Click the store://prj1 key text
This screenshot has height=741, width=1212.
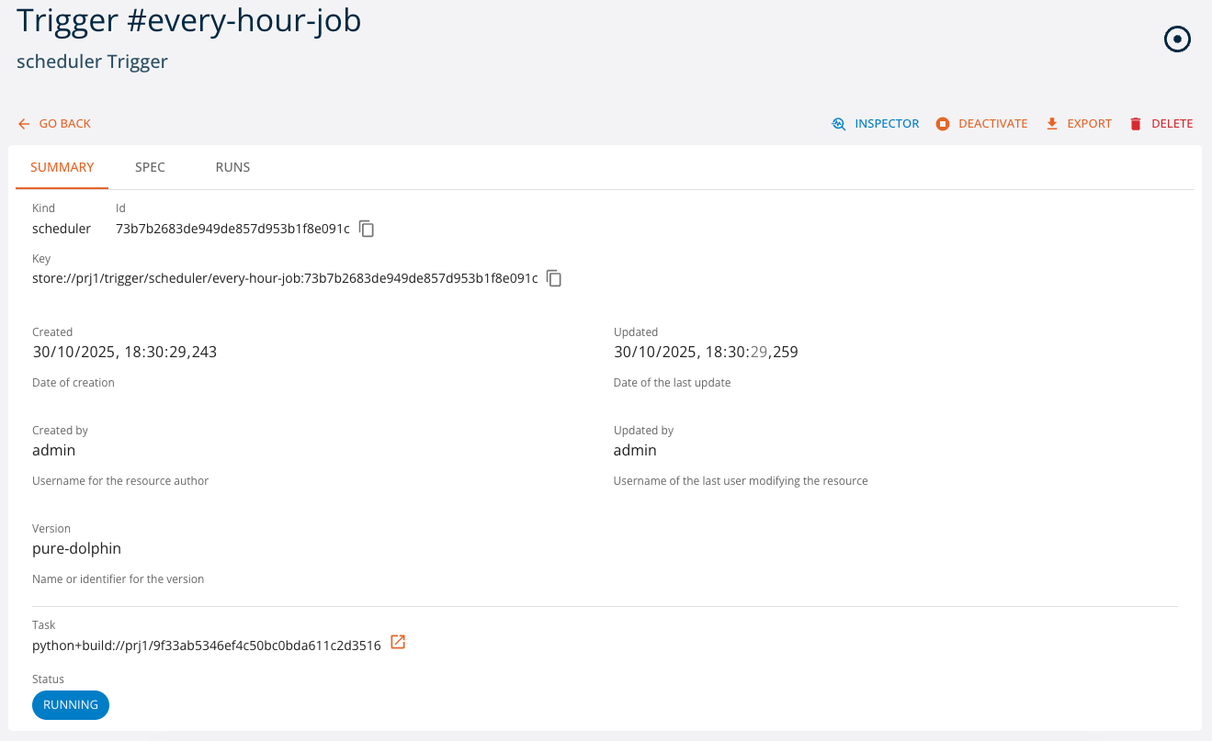285,278
